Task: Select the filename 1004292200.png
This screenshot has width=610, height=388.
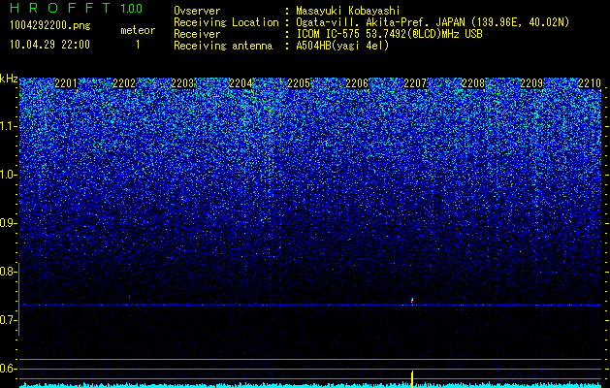Action: [50, 26]
